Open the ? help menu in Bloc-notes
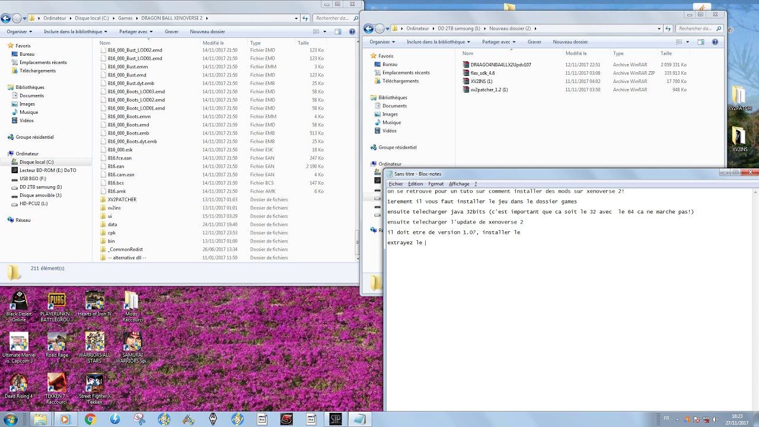Screen dimensions: 759x427 point(476,184)
